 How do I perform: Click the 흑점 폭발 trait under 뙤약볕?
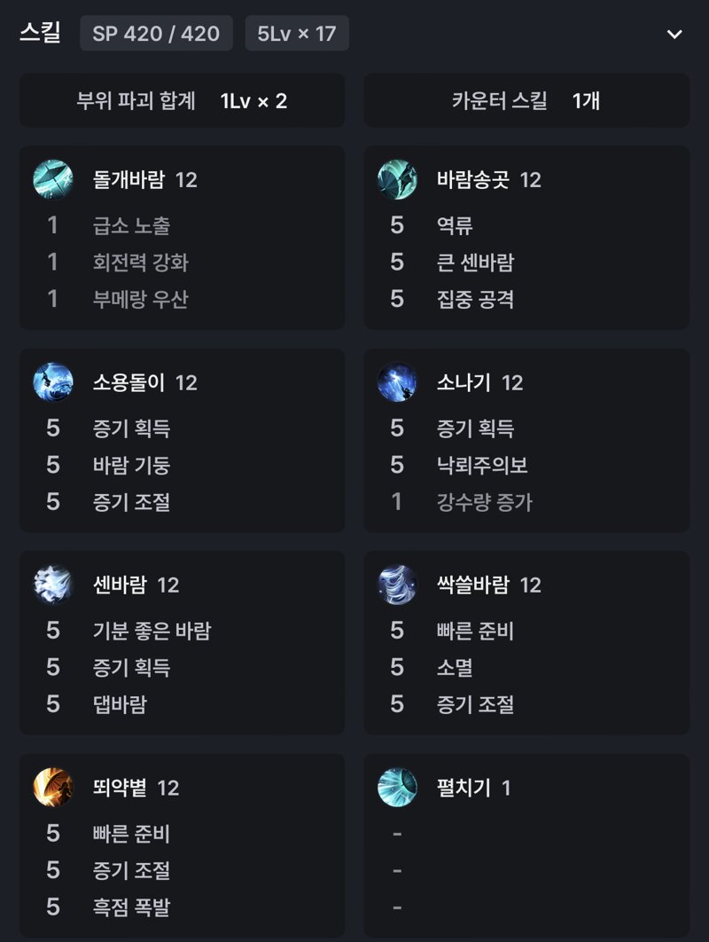coord(131,907)
